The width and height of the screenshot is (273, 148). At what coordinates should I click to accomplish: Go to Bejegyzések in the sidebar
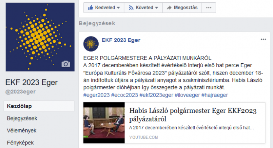(22, 118)
